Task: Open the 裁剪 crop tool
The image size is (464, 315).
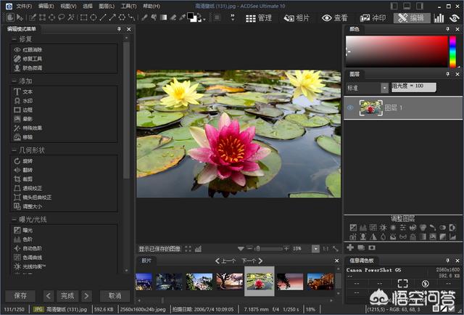Action: (x=28, y=179)
